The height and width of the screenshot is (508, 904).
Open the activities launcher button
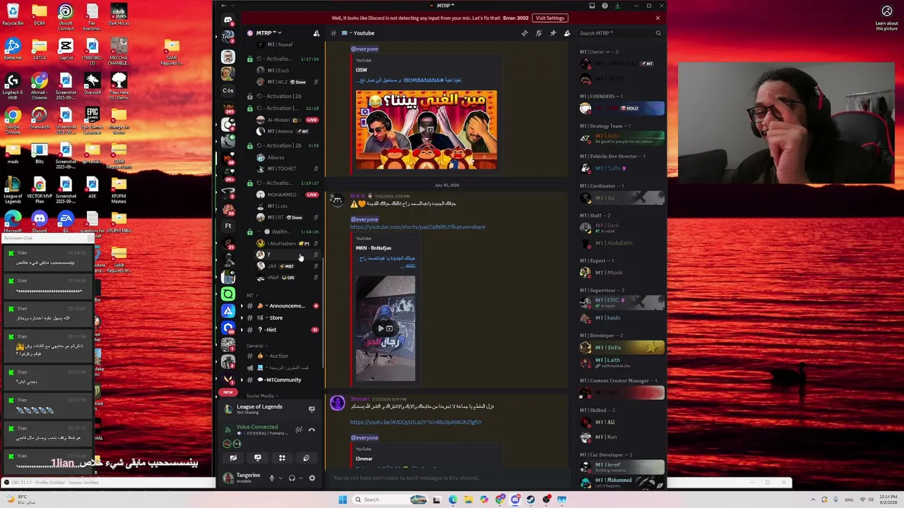click(282, 458)
